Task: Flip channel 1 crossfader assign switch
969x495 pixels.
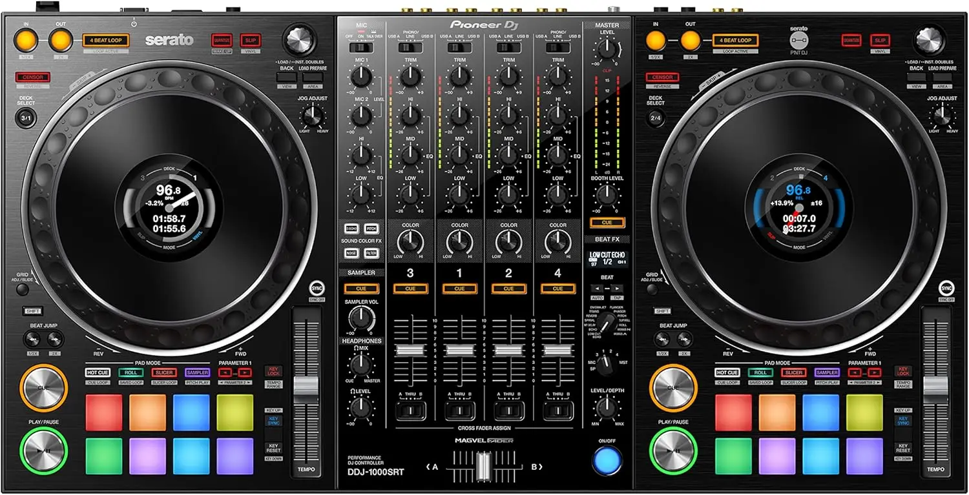Action: point(459,411)
